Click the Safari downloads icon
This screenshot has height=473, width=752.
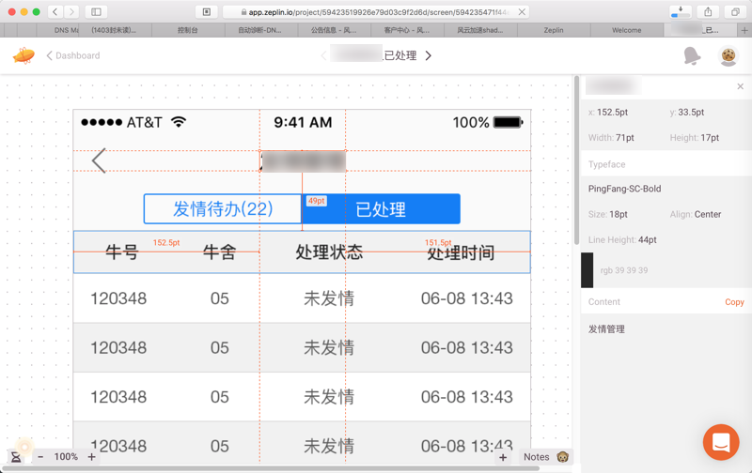pos(680,11)
